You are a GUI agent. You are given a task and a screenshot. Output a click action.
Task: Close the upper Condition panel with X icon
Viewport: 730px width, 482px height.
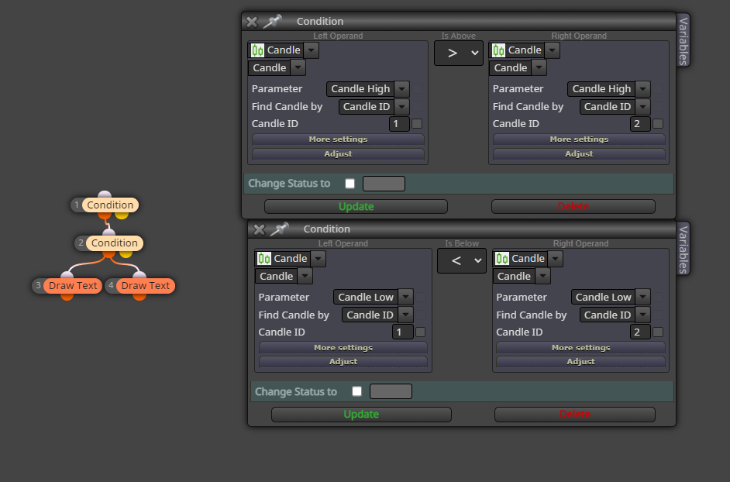[252, 22]
